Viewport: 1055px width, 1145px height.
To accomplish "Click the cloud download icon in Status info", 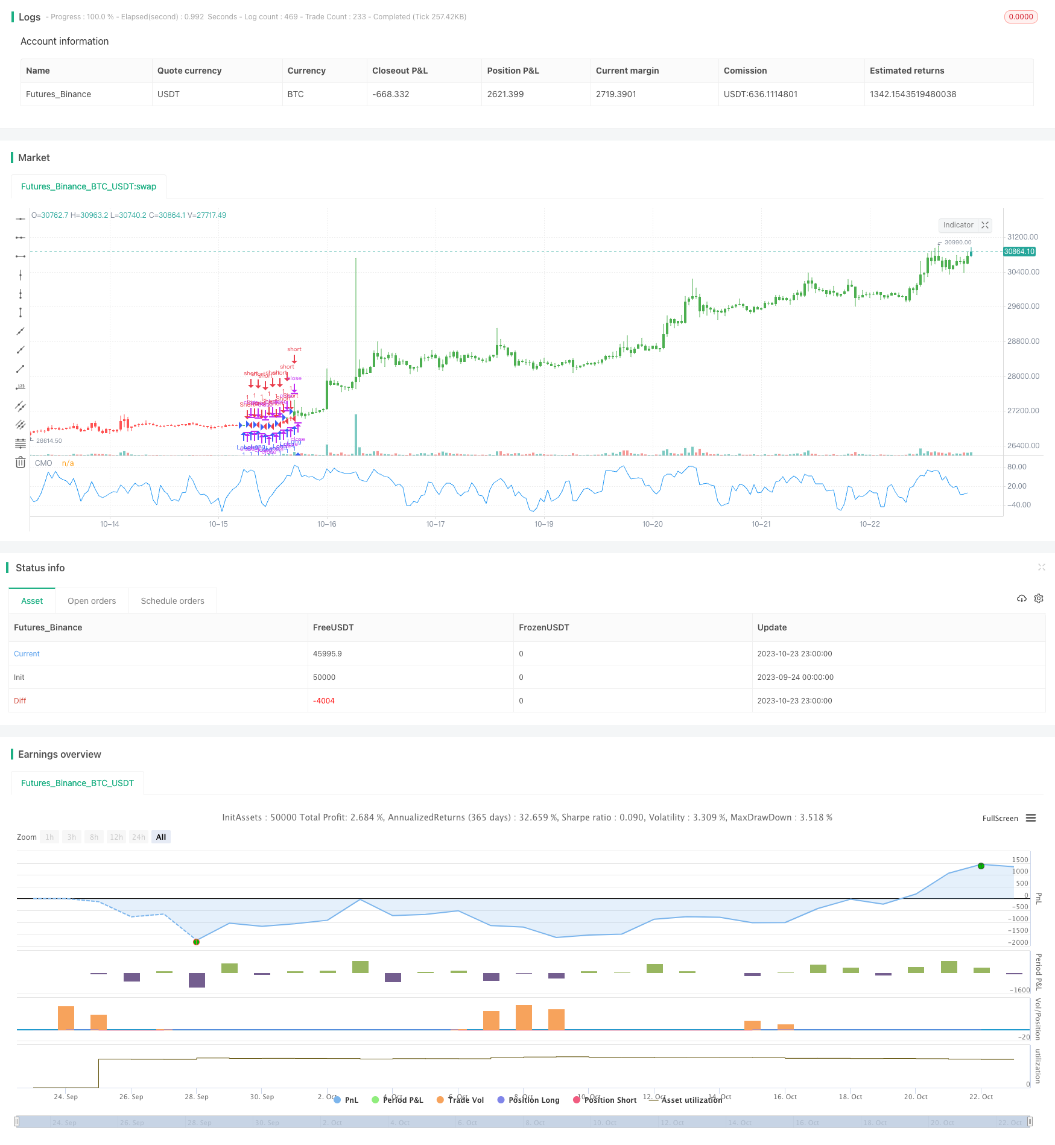I will pyautogui.click(x=1021, y=598).
